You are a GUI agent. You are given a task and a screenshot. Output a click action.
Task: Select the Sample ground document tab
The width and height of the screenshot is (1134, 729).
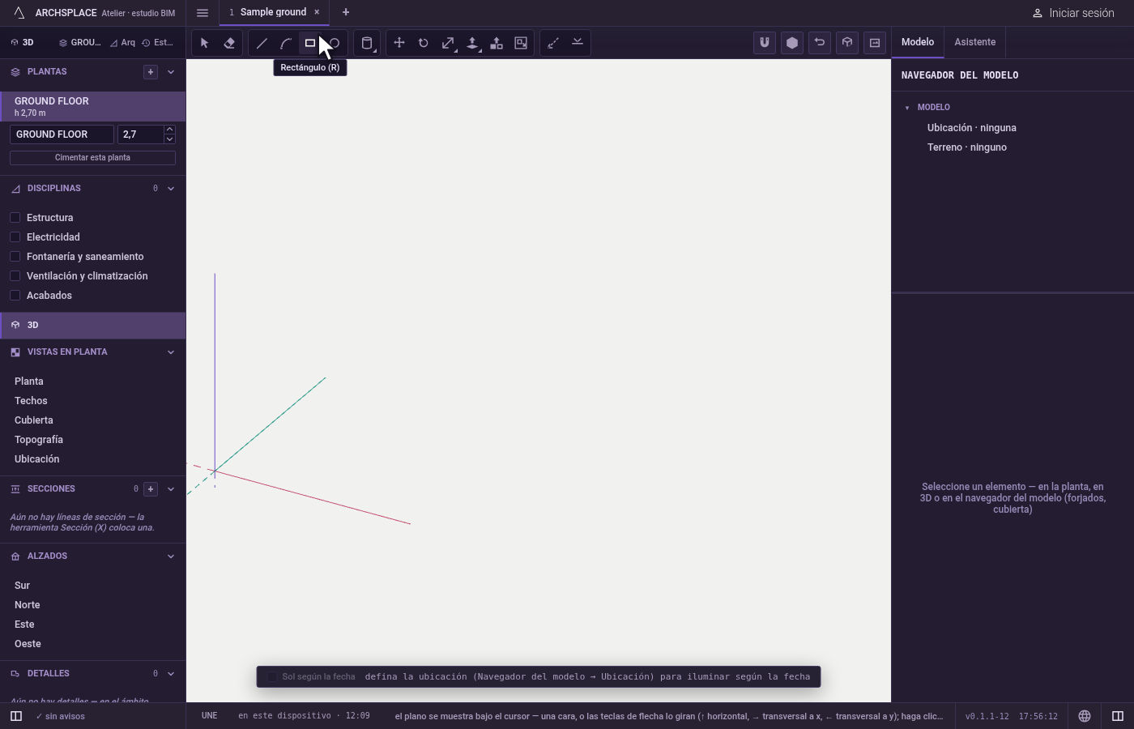click(273, 12)
